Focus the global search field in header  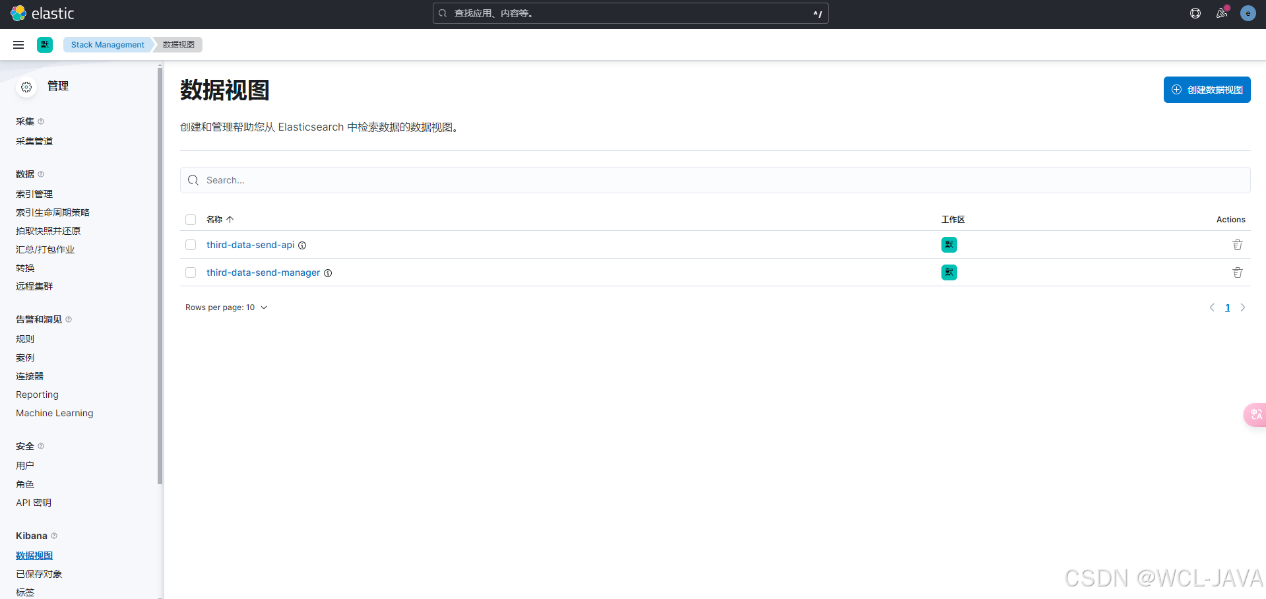[x=631, y=13]
